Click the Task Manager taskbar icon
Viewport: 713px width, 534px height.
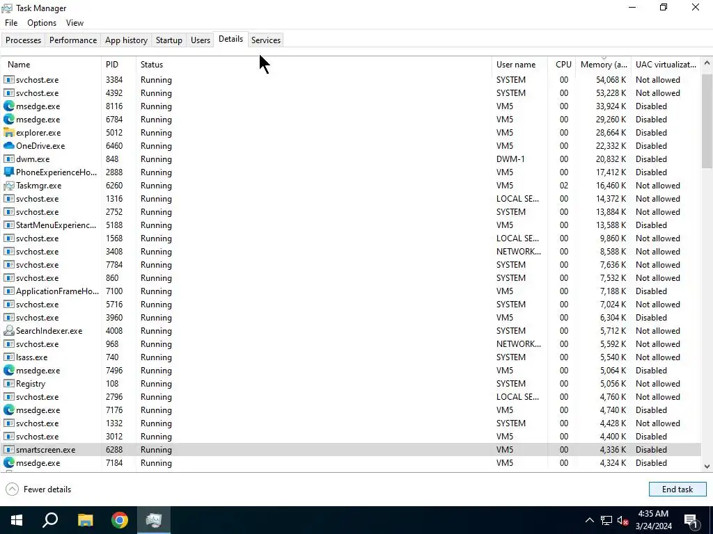(x=154, y=520)
